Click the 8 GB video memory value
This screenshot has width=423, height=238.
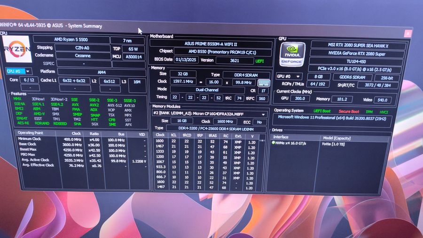(319, 77)
